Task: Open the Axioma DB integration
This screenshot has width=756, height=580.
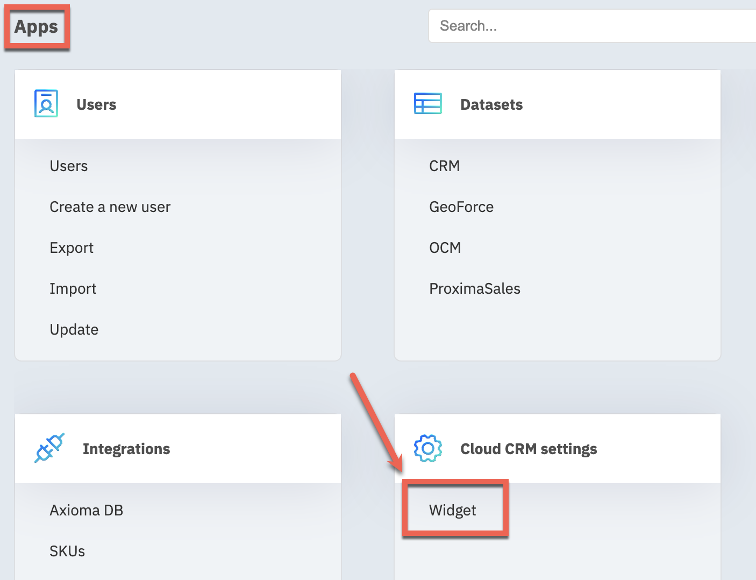Action: 87,510
